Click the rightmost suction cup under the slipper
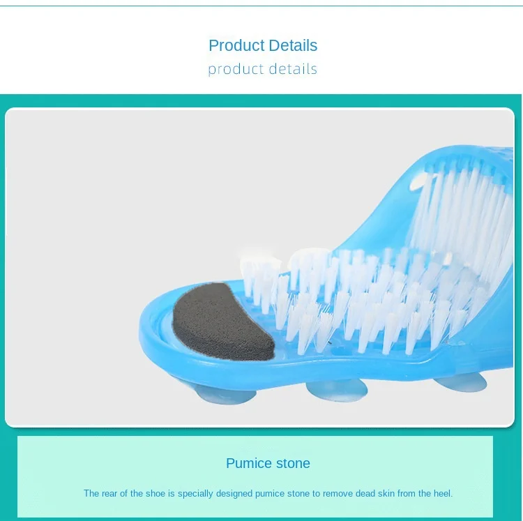Viewport: 523px width, 521px height. pyautogui.click(x=460, y=382)
